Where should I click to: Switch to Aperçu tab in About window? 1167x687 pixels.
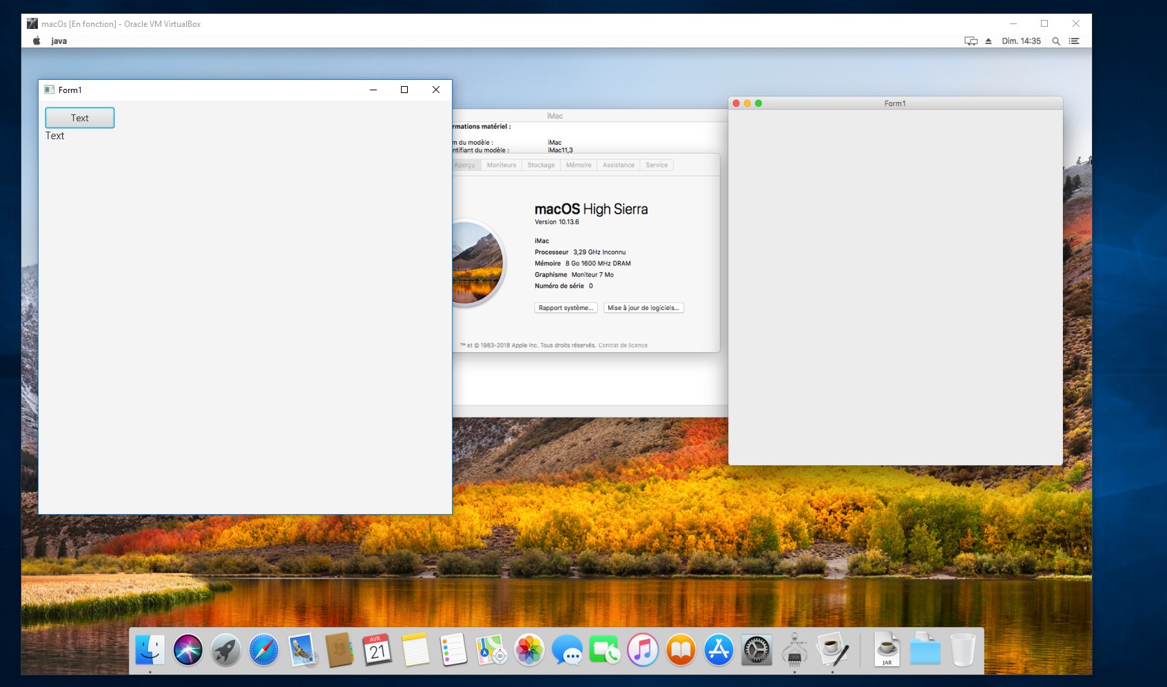[x=465, y=165]
